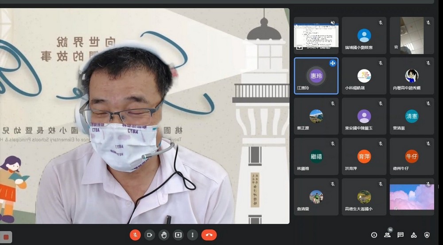
Task: Select the 洪育萍 avatar participant tile
Action: [x=364, y=157]
